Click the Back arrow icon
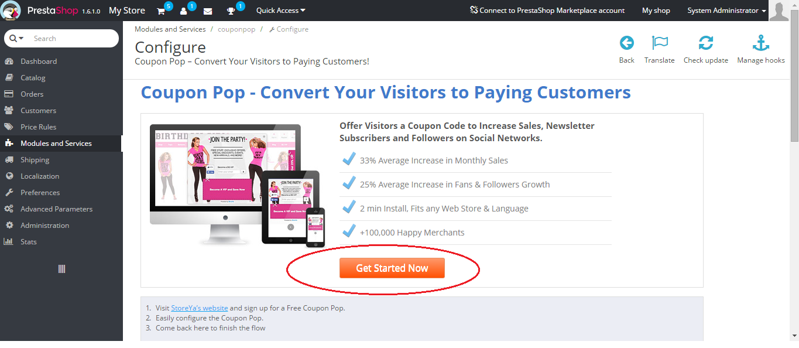799x348 pixels. pyautogui.click(x=626, y=43)
